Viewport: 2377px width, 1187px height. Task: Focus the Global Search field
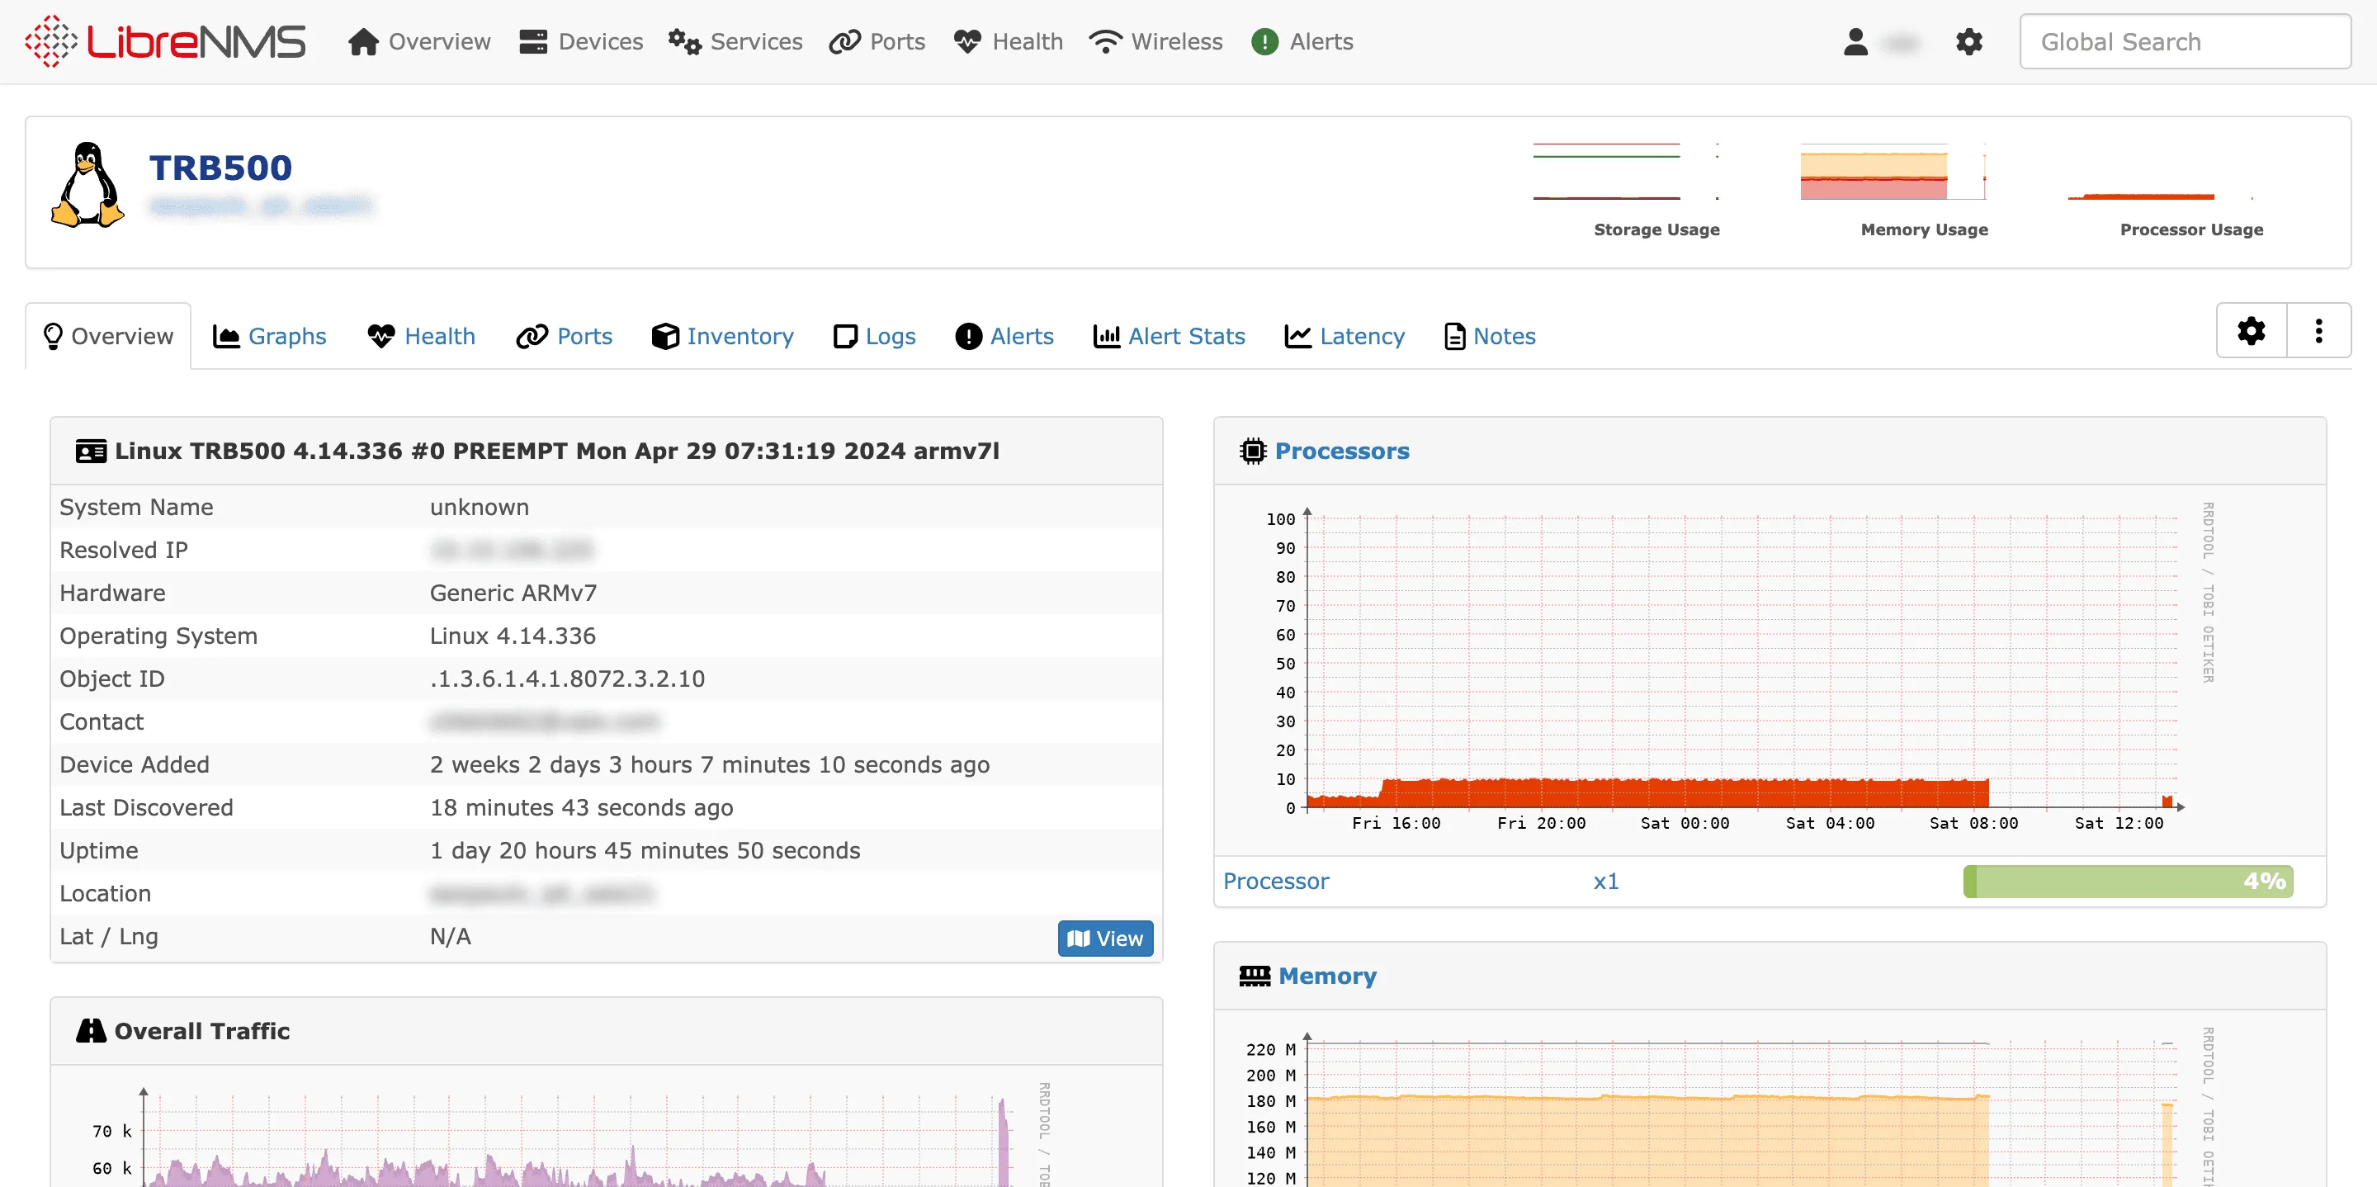coord(2185,41)
